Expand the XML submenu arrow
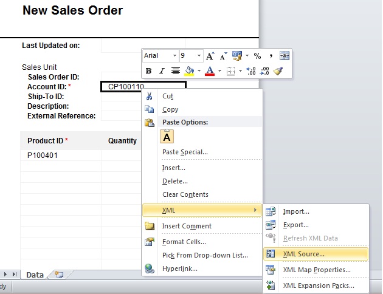The height and width of the screenshot is (294, 383). 255,210
